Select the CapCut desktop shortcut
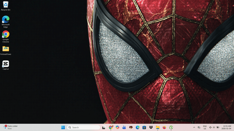The image size is (234, 131). (6, 65)
